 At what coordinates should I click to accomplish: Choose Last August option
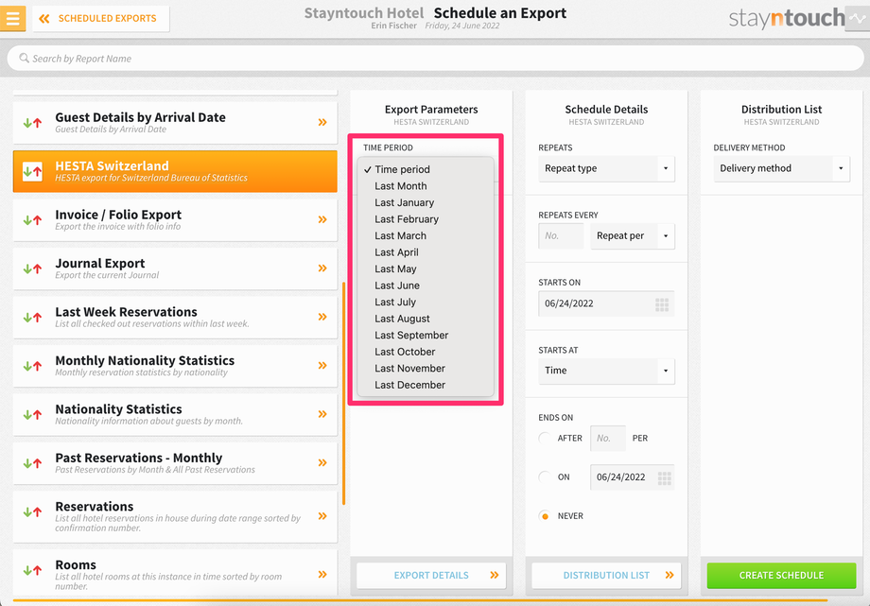coord(425,319)
